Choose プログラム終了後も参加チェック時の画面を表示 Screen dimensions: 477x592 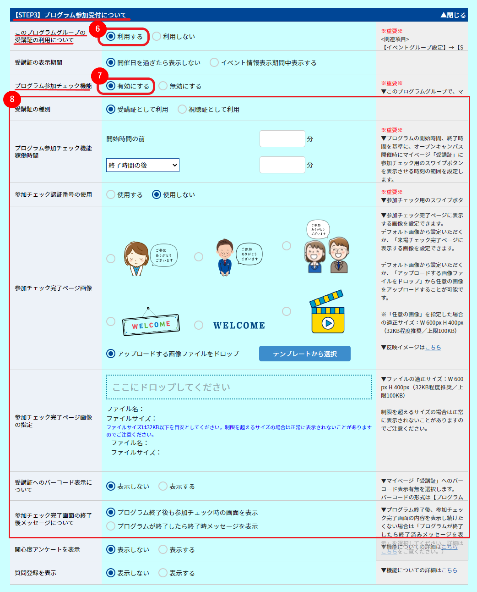pos(111,512)
